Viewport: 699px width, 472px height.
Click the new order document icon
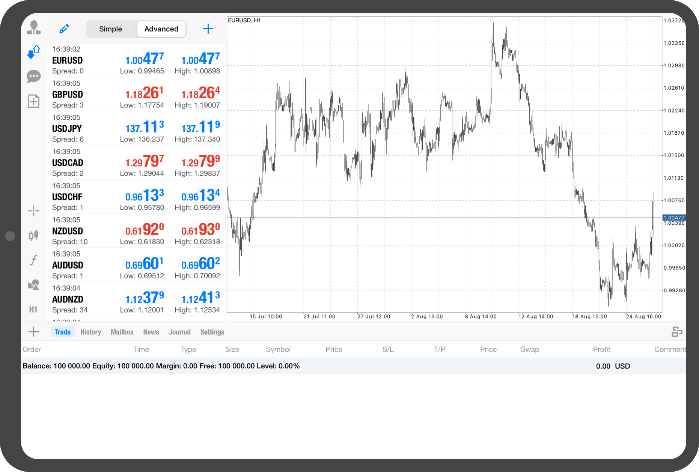[34, 101]
